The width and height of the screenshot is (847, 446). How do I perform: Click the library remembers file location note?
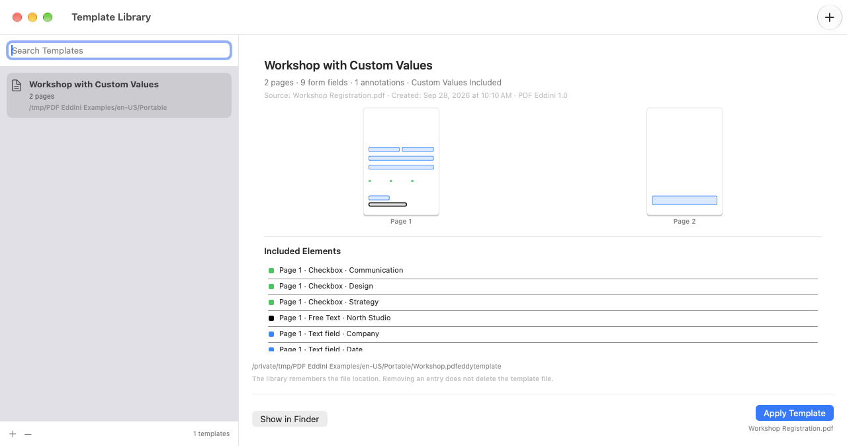402,379
